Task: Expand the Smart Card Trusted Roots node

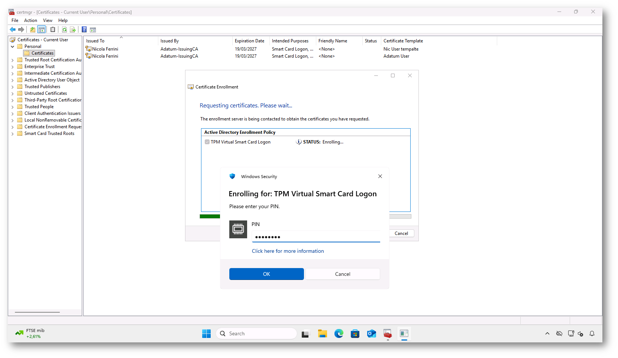Action: click(x=13, y=133)
